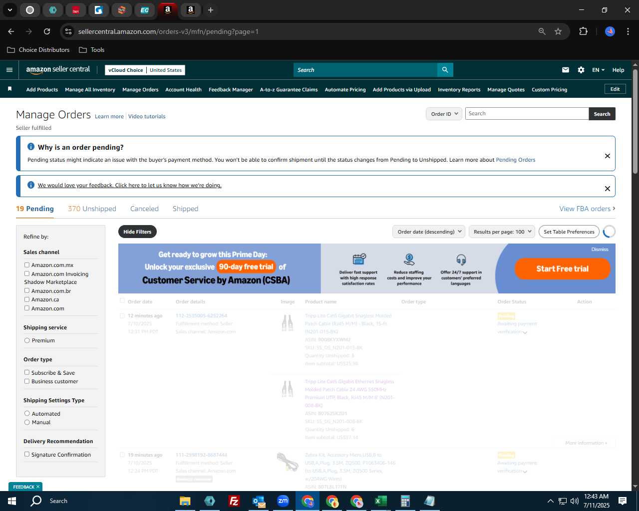Open a new browser tab
Image resolution: width=639 pixels, height=511 pixels.
click(211, 10)
